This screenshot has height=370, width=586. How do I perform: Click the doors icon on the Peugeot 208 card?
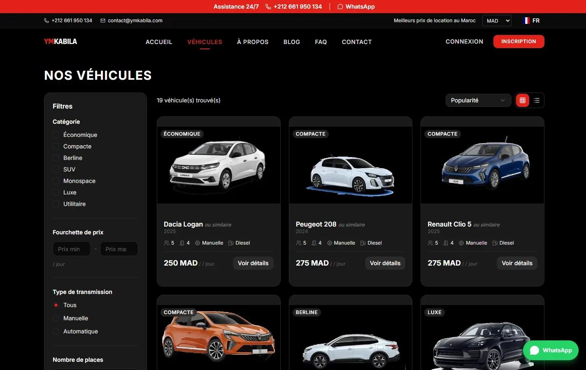click(314, 243)
